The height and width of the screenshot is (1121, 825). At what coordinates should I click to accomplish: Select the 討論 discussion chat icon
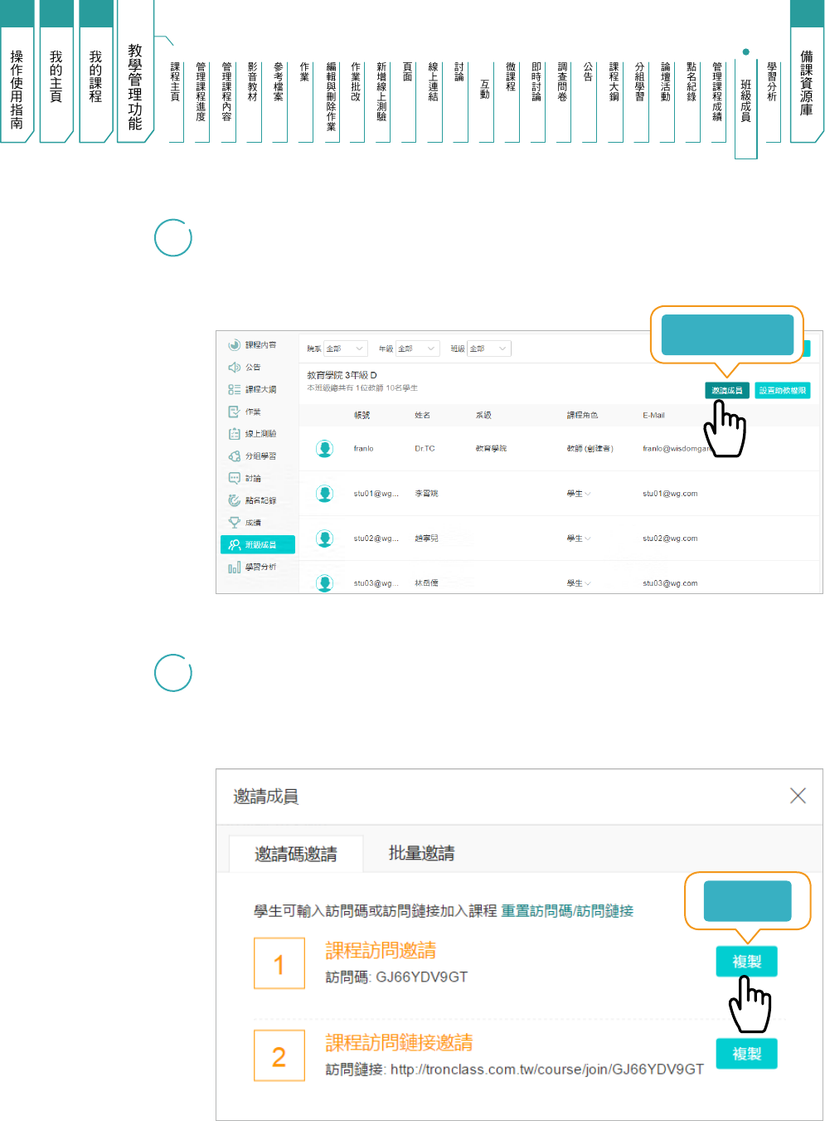[235, 478]
